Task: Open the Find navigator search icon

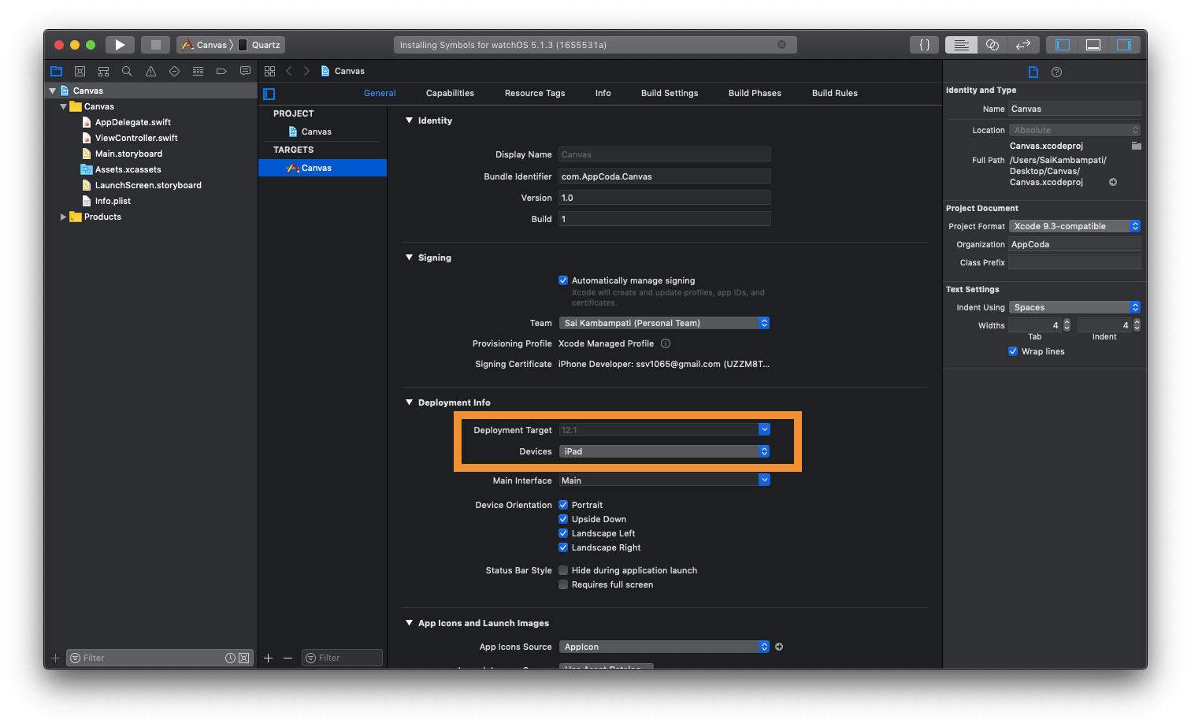Action: coord(127,71)
